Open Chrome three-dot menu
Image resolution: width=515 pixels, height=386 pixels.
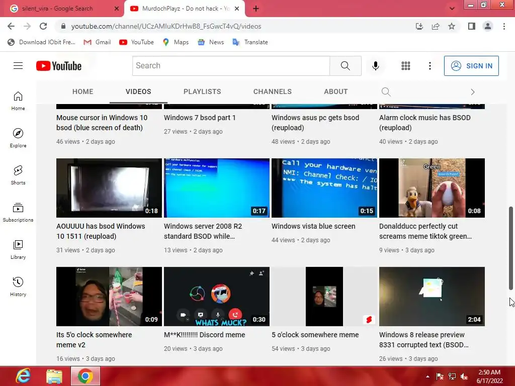click(x=504, y=26)
